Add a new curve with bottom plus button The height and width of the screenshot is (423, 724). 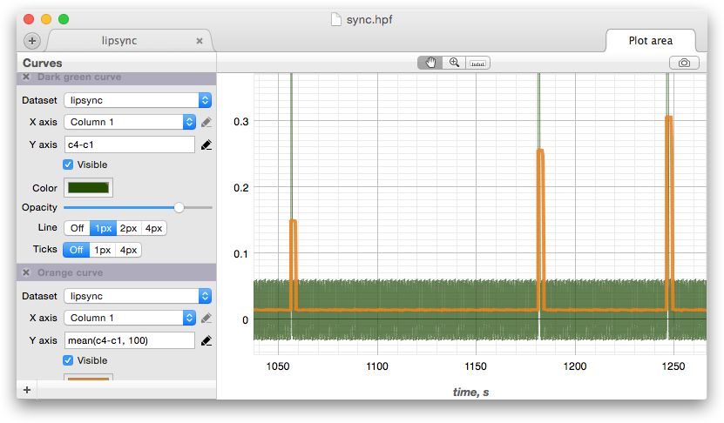click(27, 390)
